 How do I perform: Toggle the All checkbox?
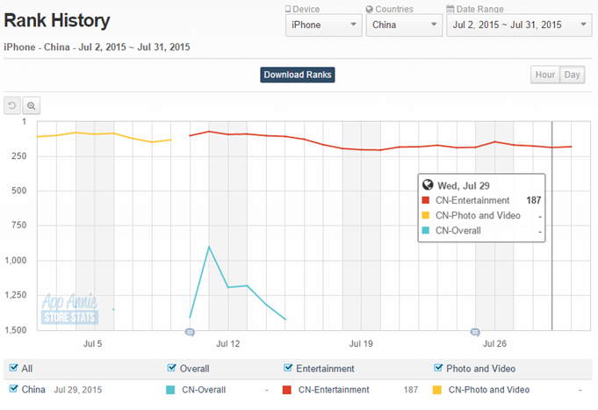tap(13, 369)
